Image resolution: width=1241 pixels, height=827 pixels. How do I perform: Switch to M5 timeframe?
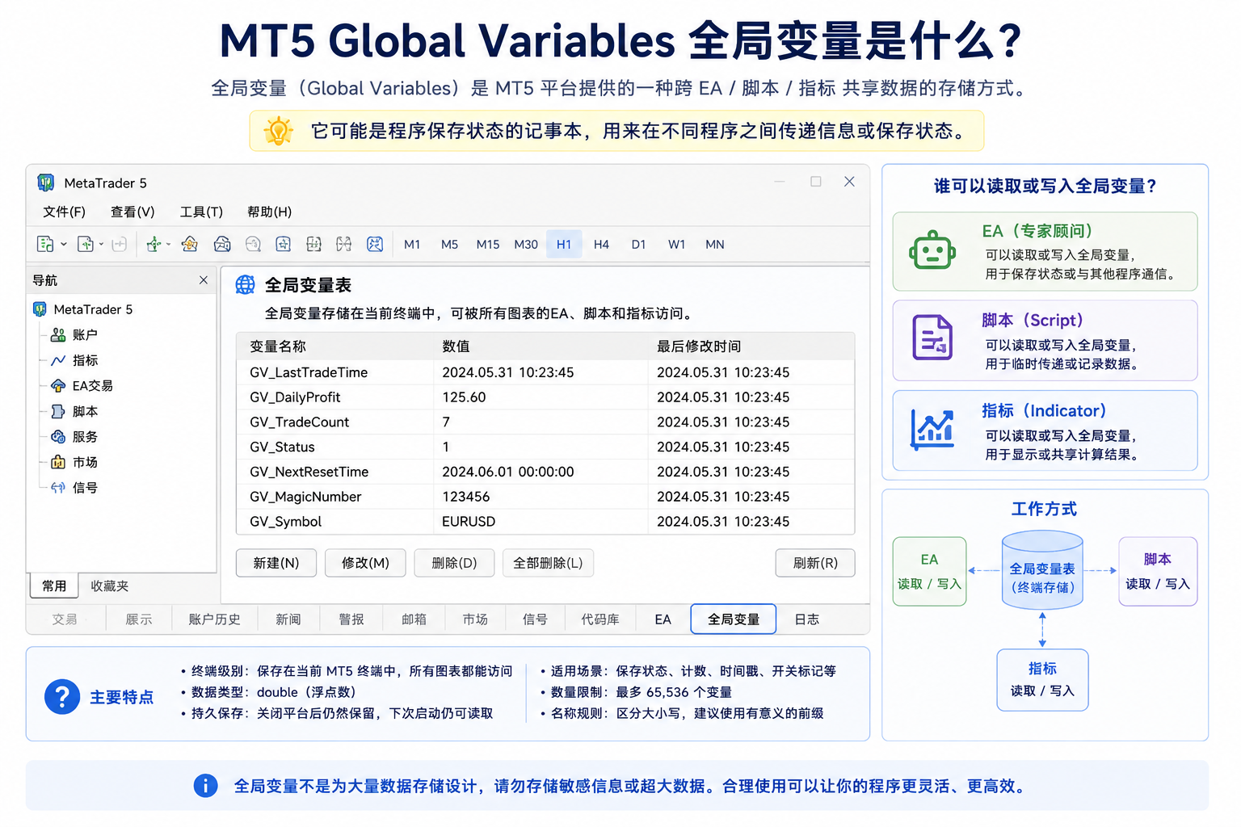[x=449, y=244]
